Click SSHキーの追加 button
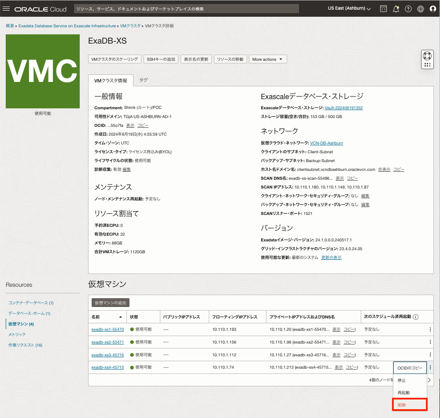The width and height of the screenshot is (440, 418). (161, 59)
